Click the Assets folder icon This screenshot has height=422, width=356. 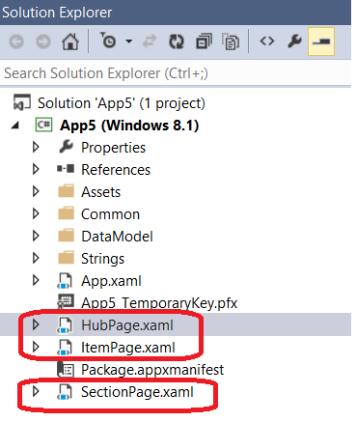coord(66,191)
